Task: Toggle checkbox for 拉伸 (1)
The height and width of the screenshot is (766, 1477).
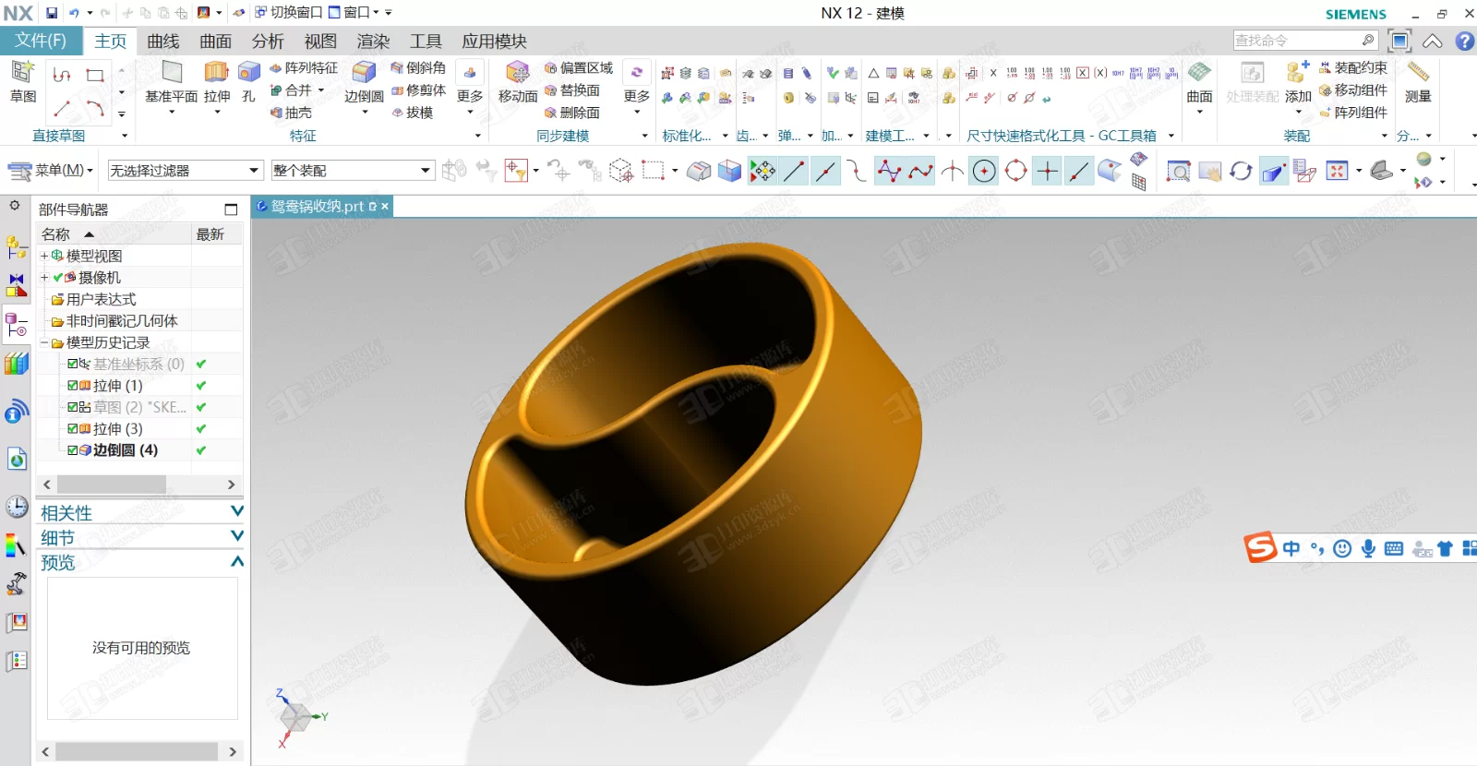Action: 73,386
